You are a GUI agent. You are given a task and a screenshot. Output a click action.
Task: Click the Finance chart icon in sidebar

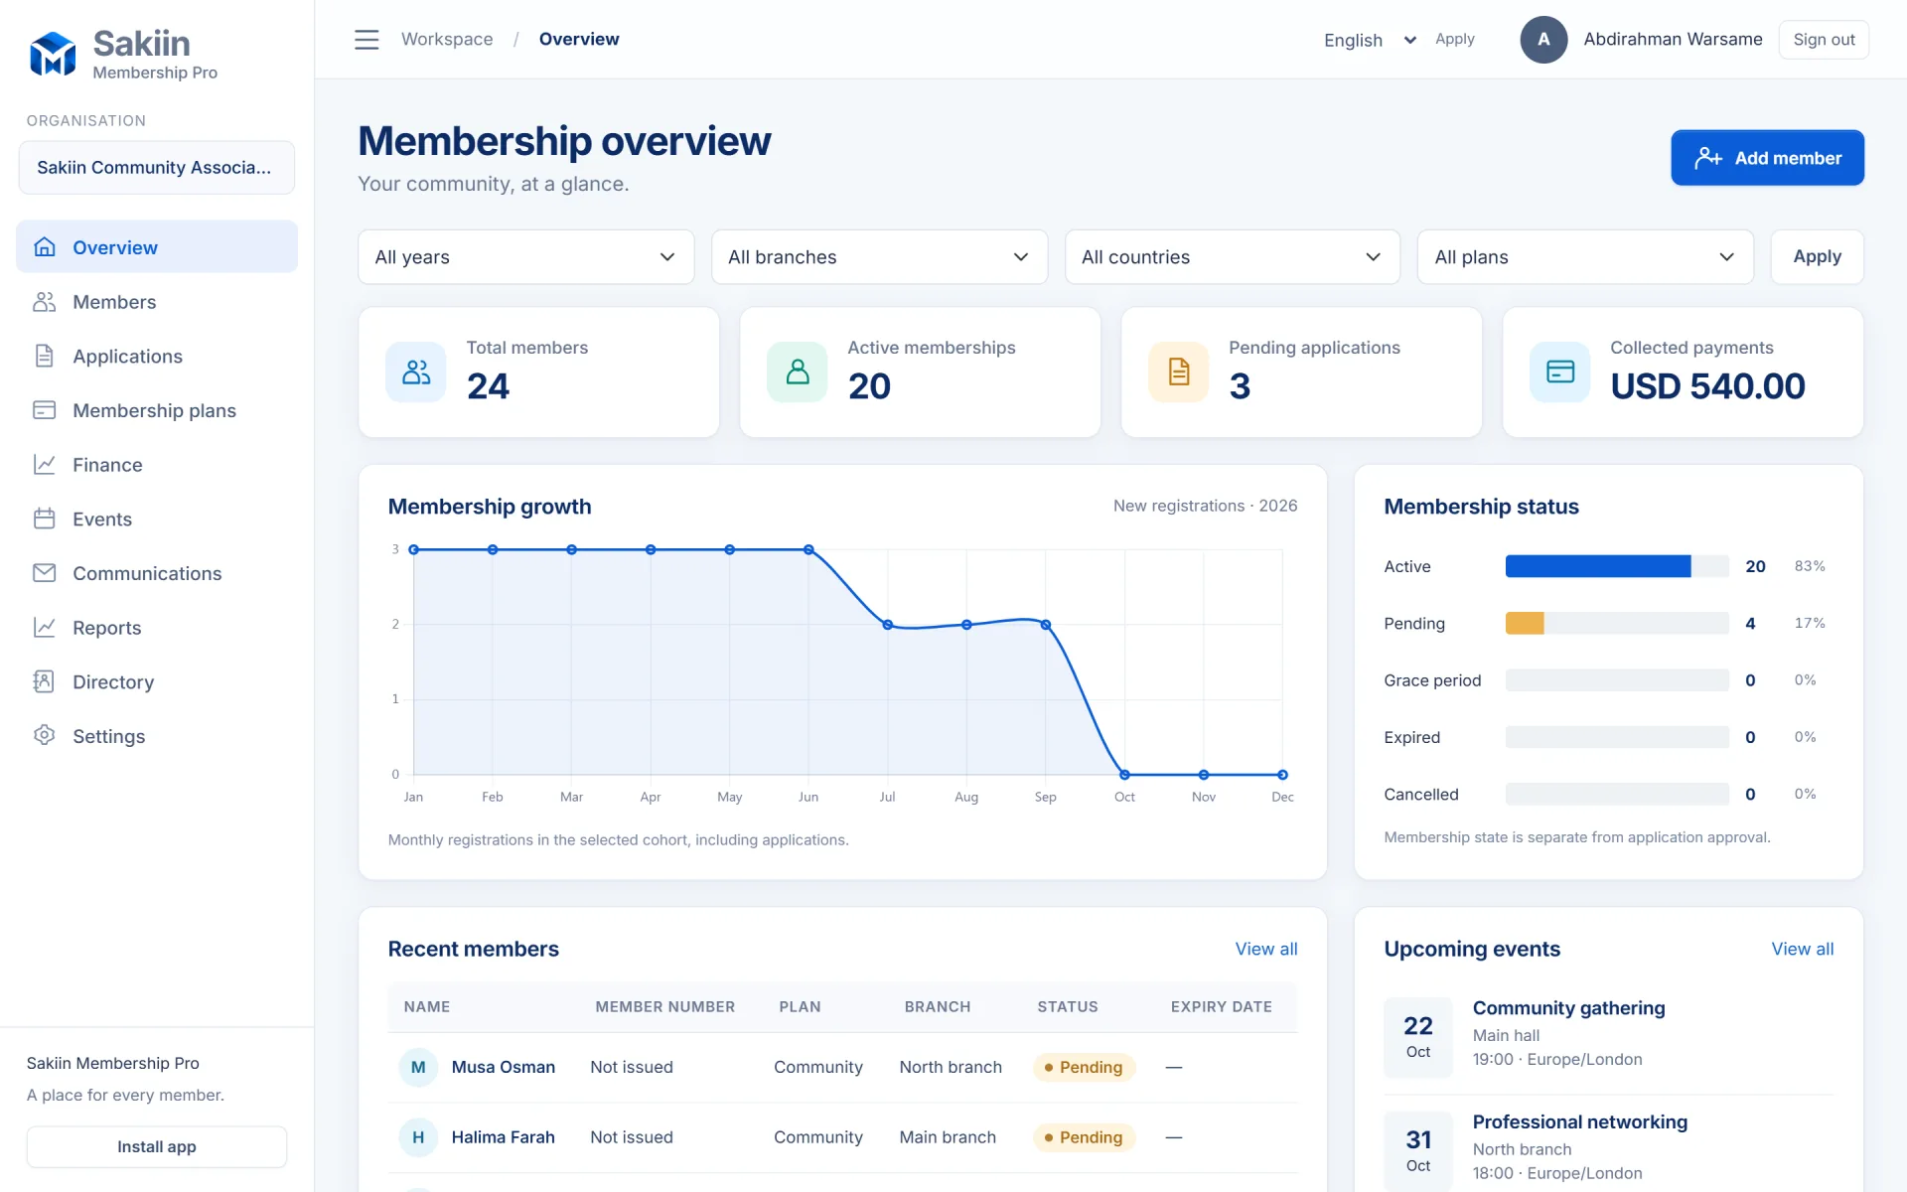point(45,464)
